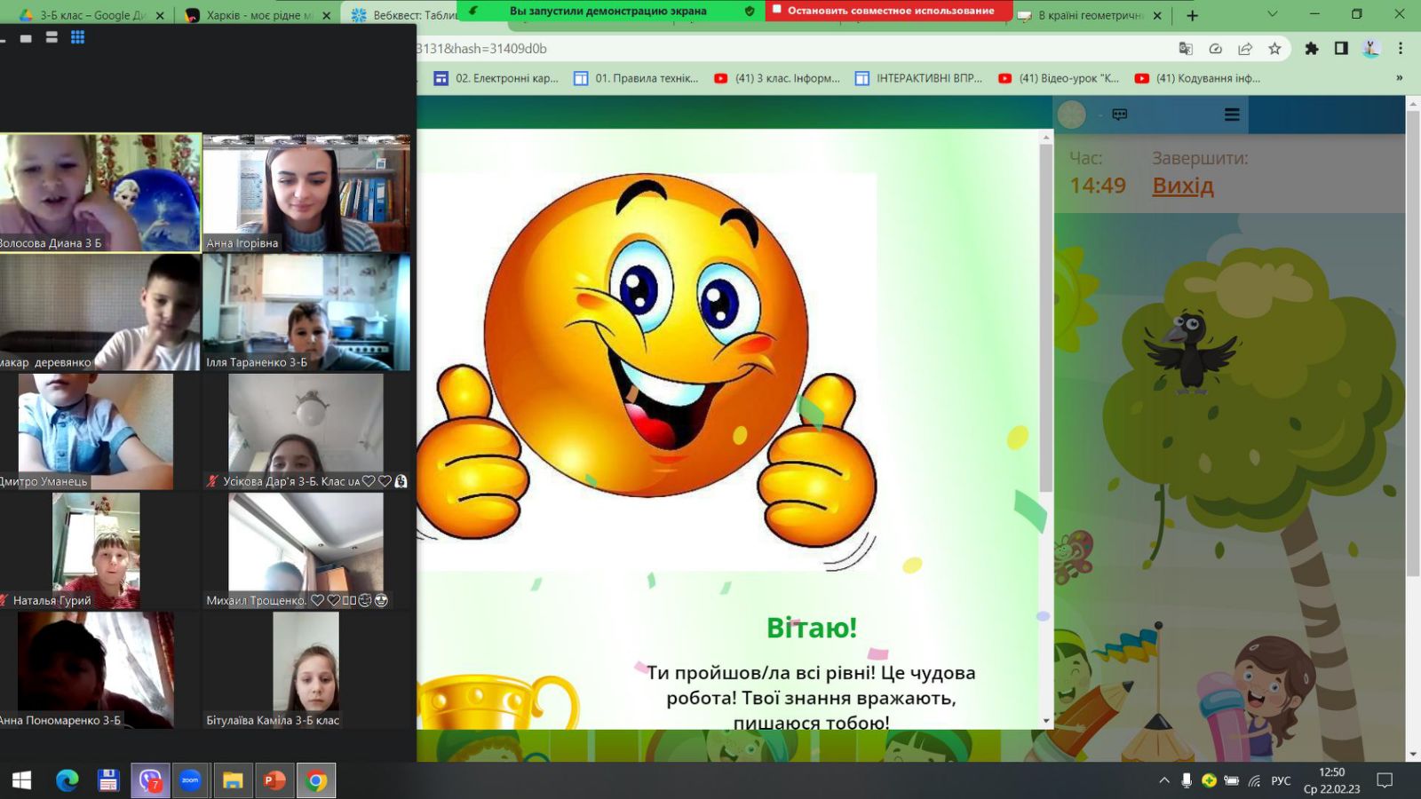
Task: Bookmark this page with star icon
Action: [x=1274, y=49]
